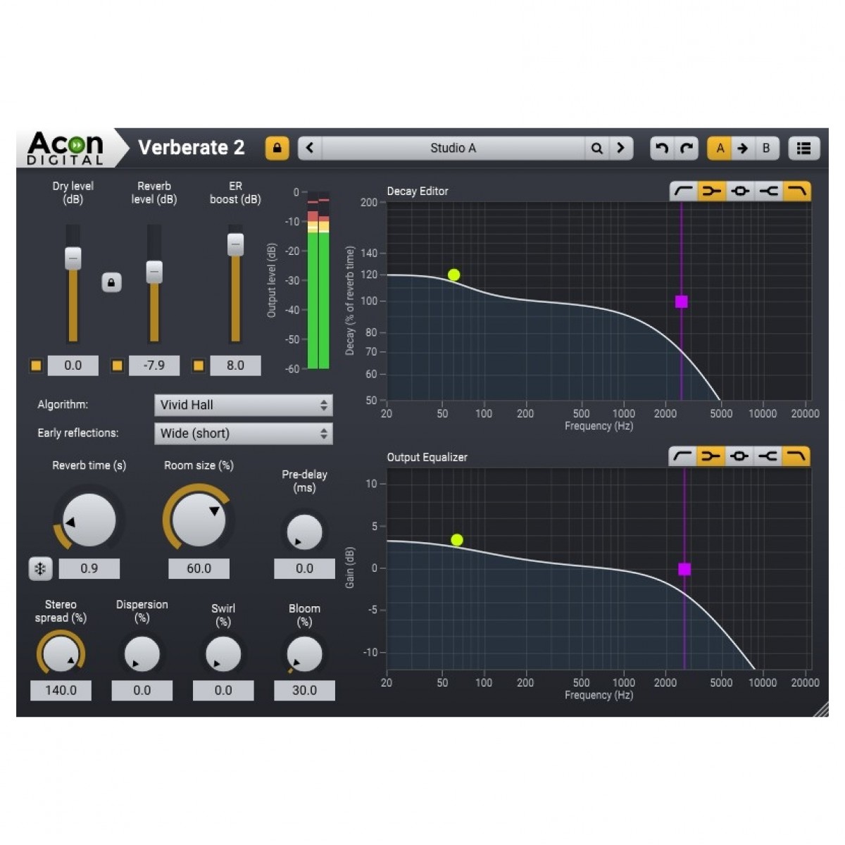Click the Reverb time value field
Image resolution: width=845 pixels, height=845 pixels.
(89, 568)
